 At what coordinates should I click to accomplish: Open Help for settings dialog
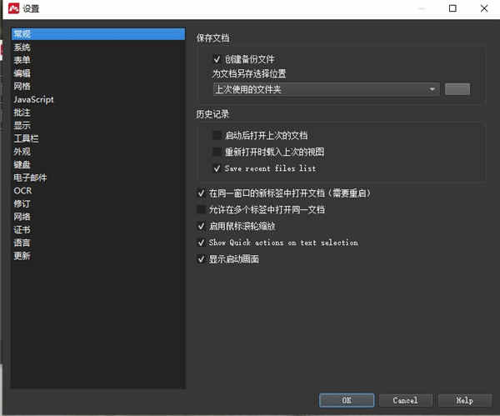click(x=465, y=400)
